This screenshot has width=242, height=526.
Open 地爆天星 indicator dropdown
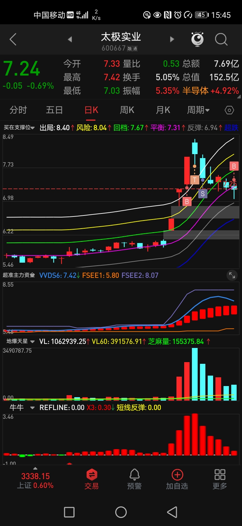click(x=21, y=341)
